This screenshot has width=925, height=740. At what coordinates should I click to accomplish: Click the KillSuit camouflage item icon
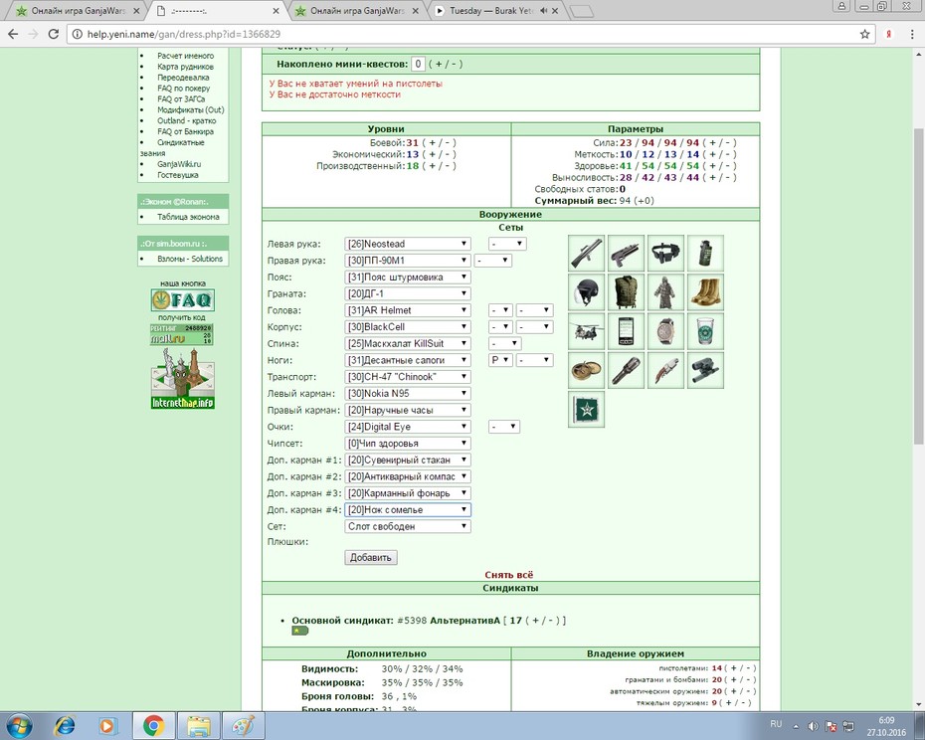point(665,292)
